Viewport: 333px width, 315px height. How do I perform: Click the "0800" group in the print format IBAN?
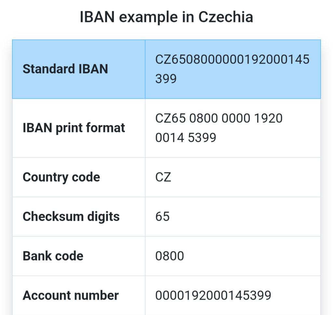tap(203, 118)
